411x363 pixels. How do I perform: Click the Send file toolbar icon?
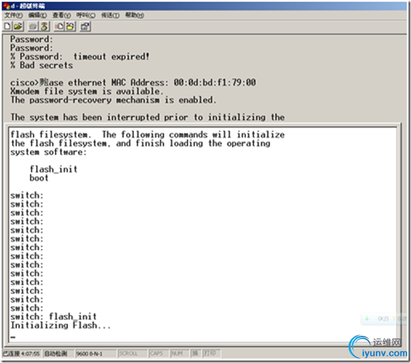click(59, 26)
